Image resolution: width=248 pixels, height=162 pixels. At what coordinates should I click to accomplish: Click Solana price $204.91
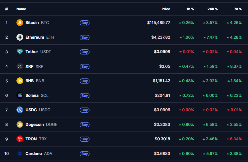(163, 95)
